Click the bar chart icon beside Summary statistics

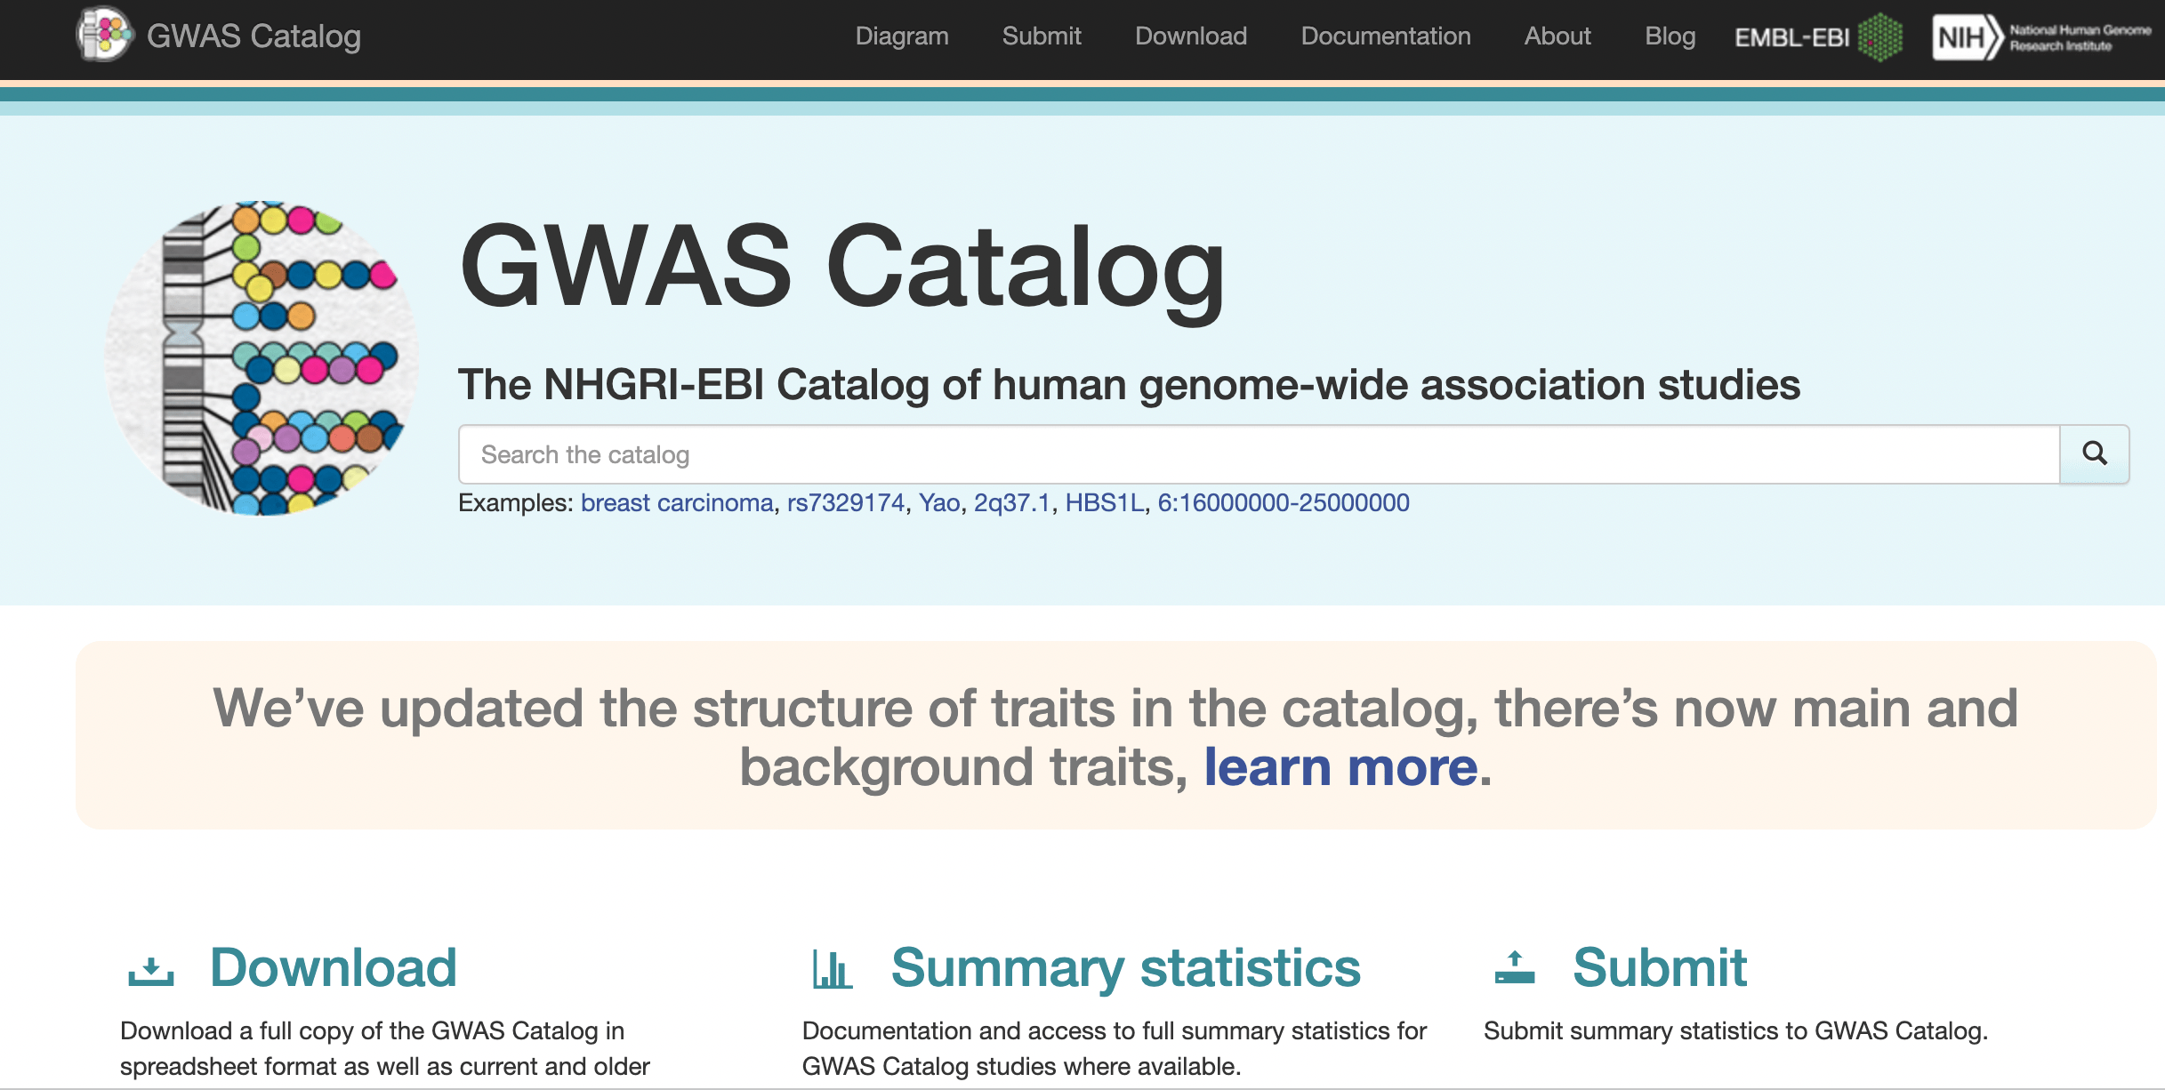tap(833, 970)
